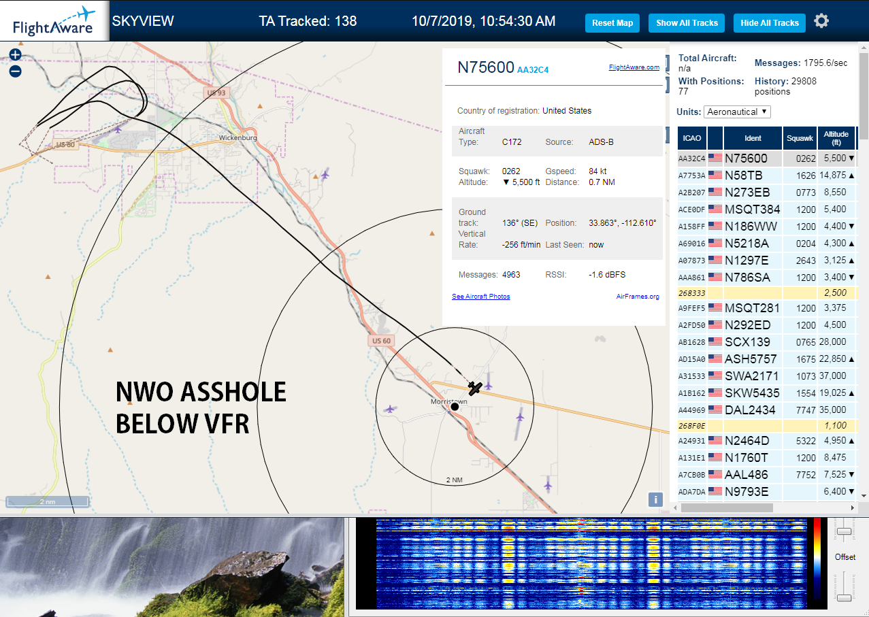Sort table by Altitude (ft) column
The image size is (869, 617).
tap(836, 138)
